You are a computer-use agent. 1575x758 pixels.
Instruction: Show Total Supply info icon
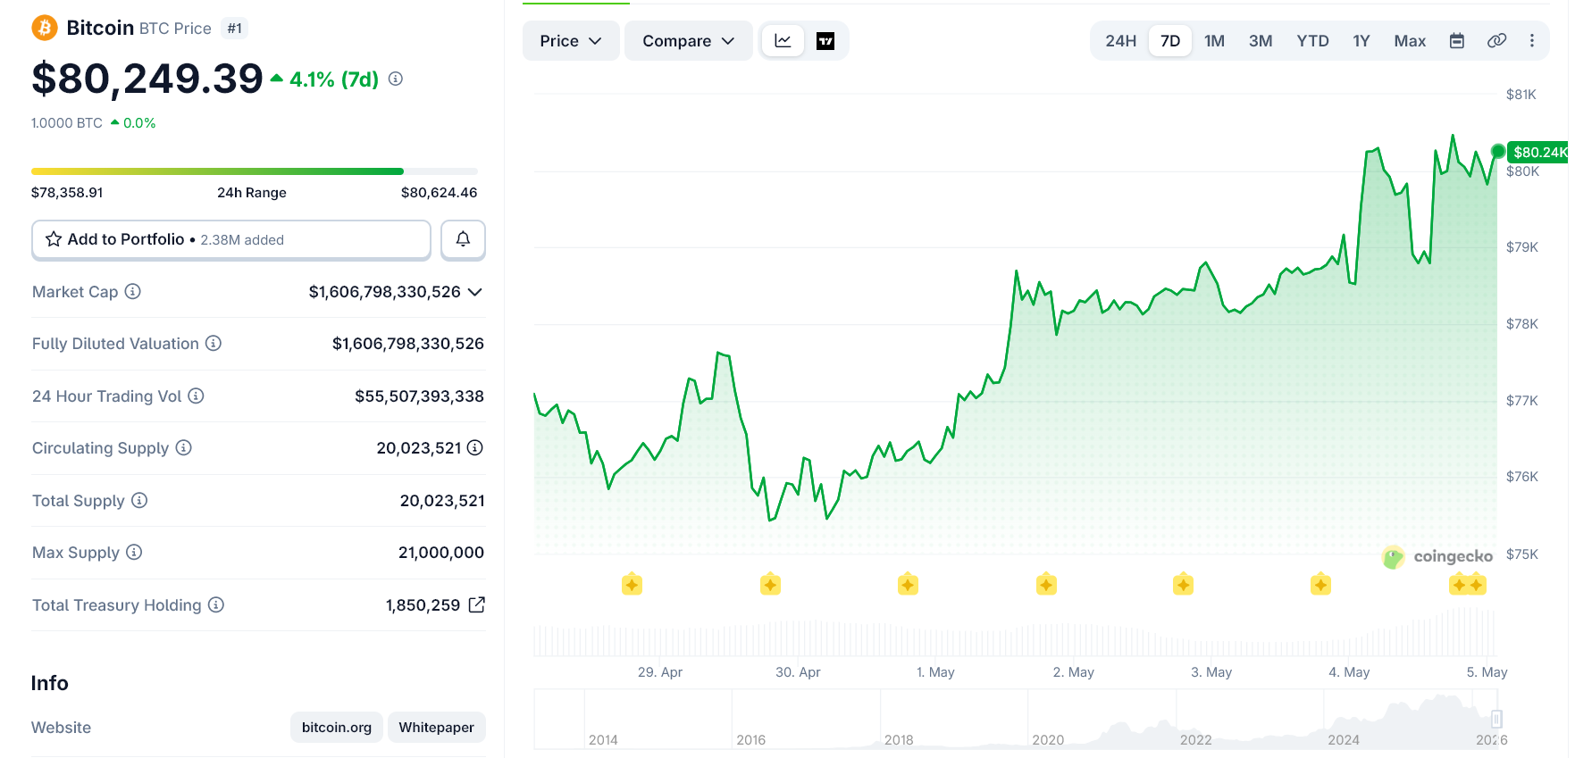[139, 500]
